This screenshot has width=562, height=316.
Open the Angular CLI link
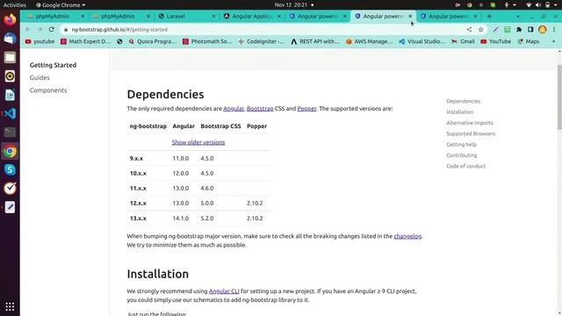(x=224, y=291)
